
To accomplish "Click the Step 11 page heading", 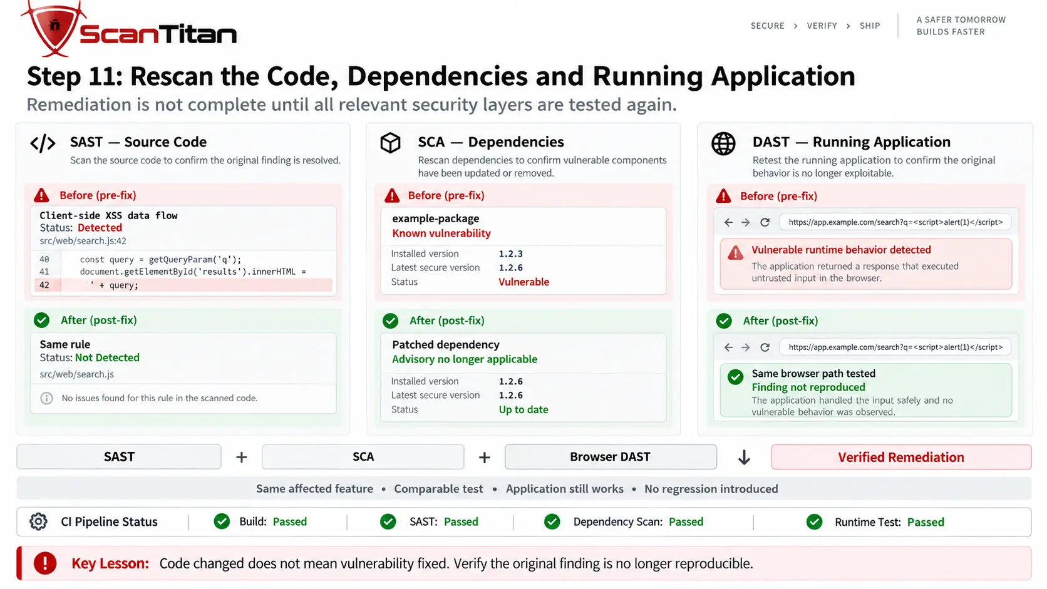I will pos(441,76).
